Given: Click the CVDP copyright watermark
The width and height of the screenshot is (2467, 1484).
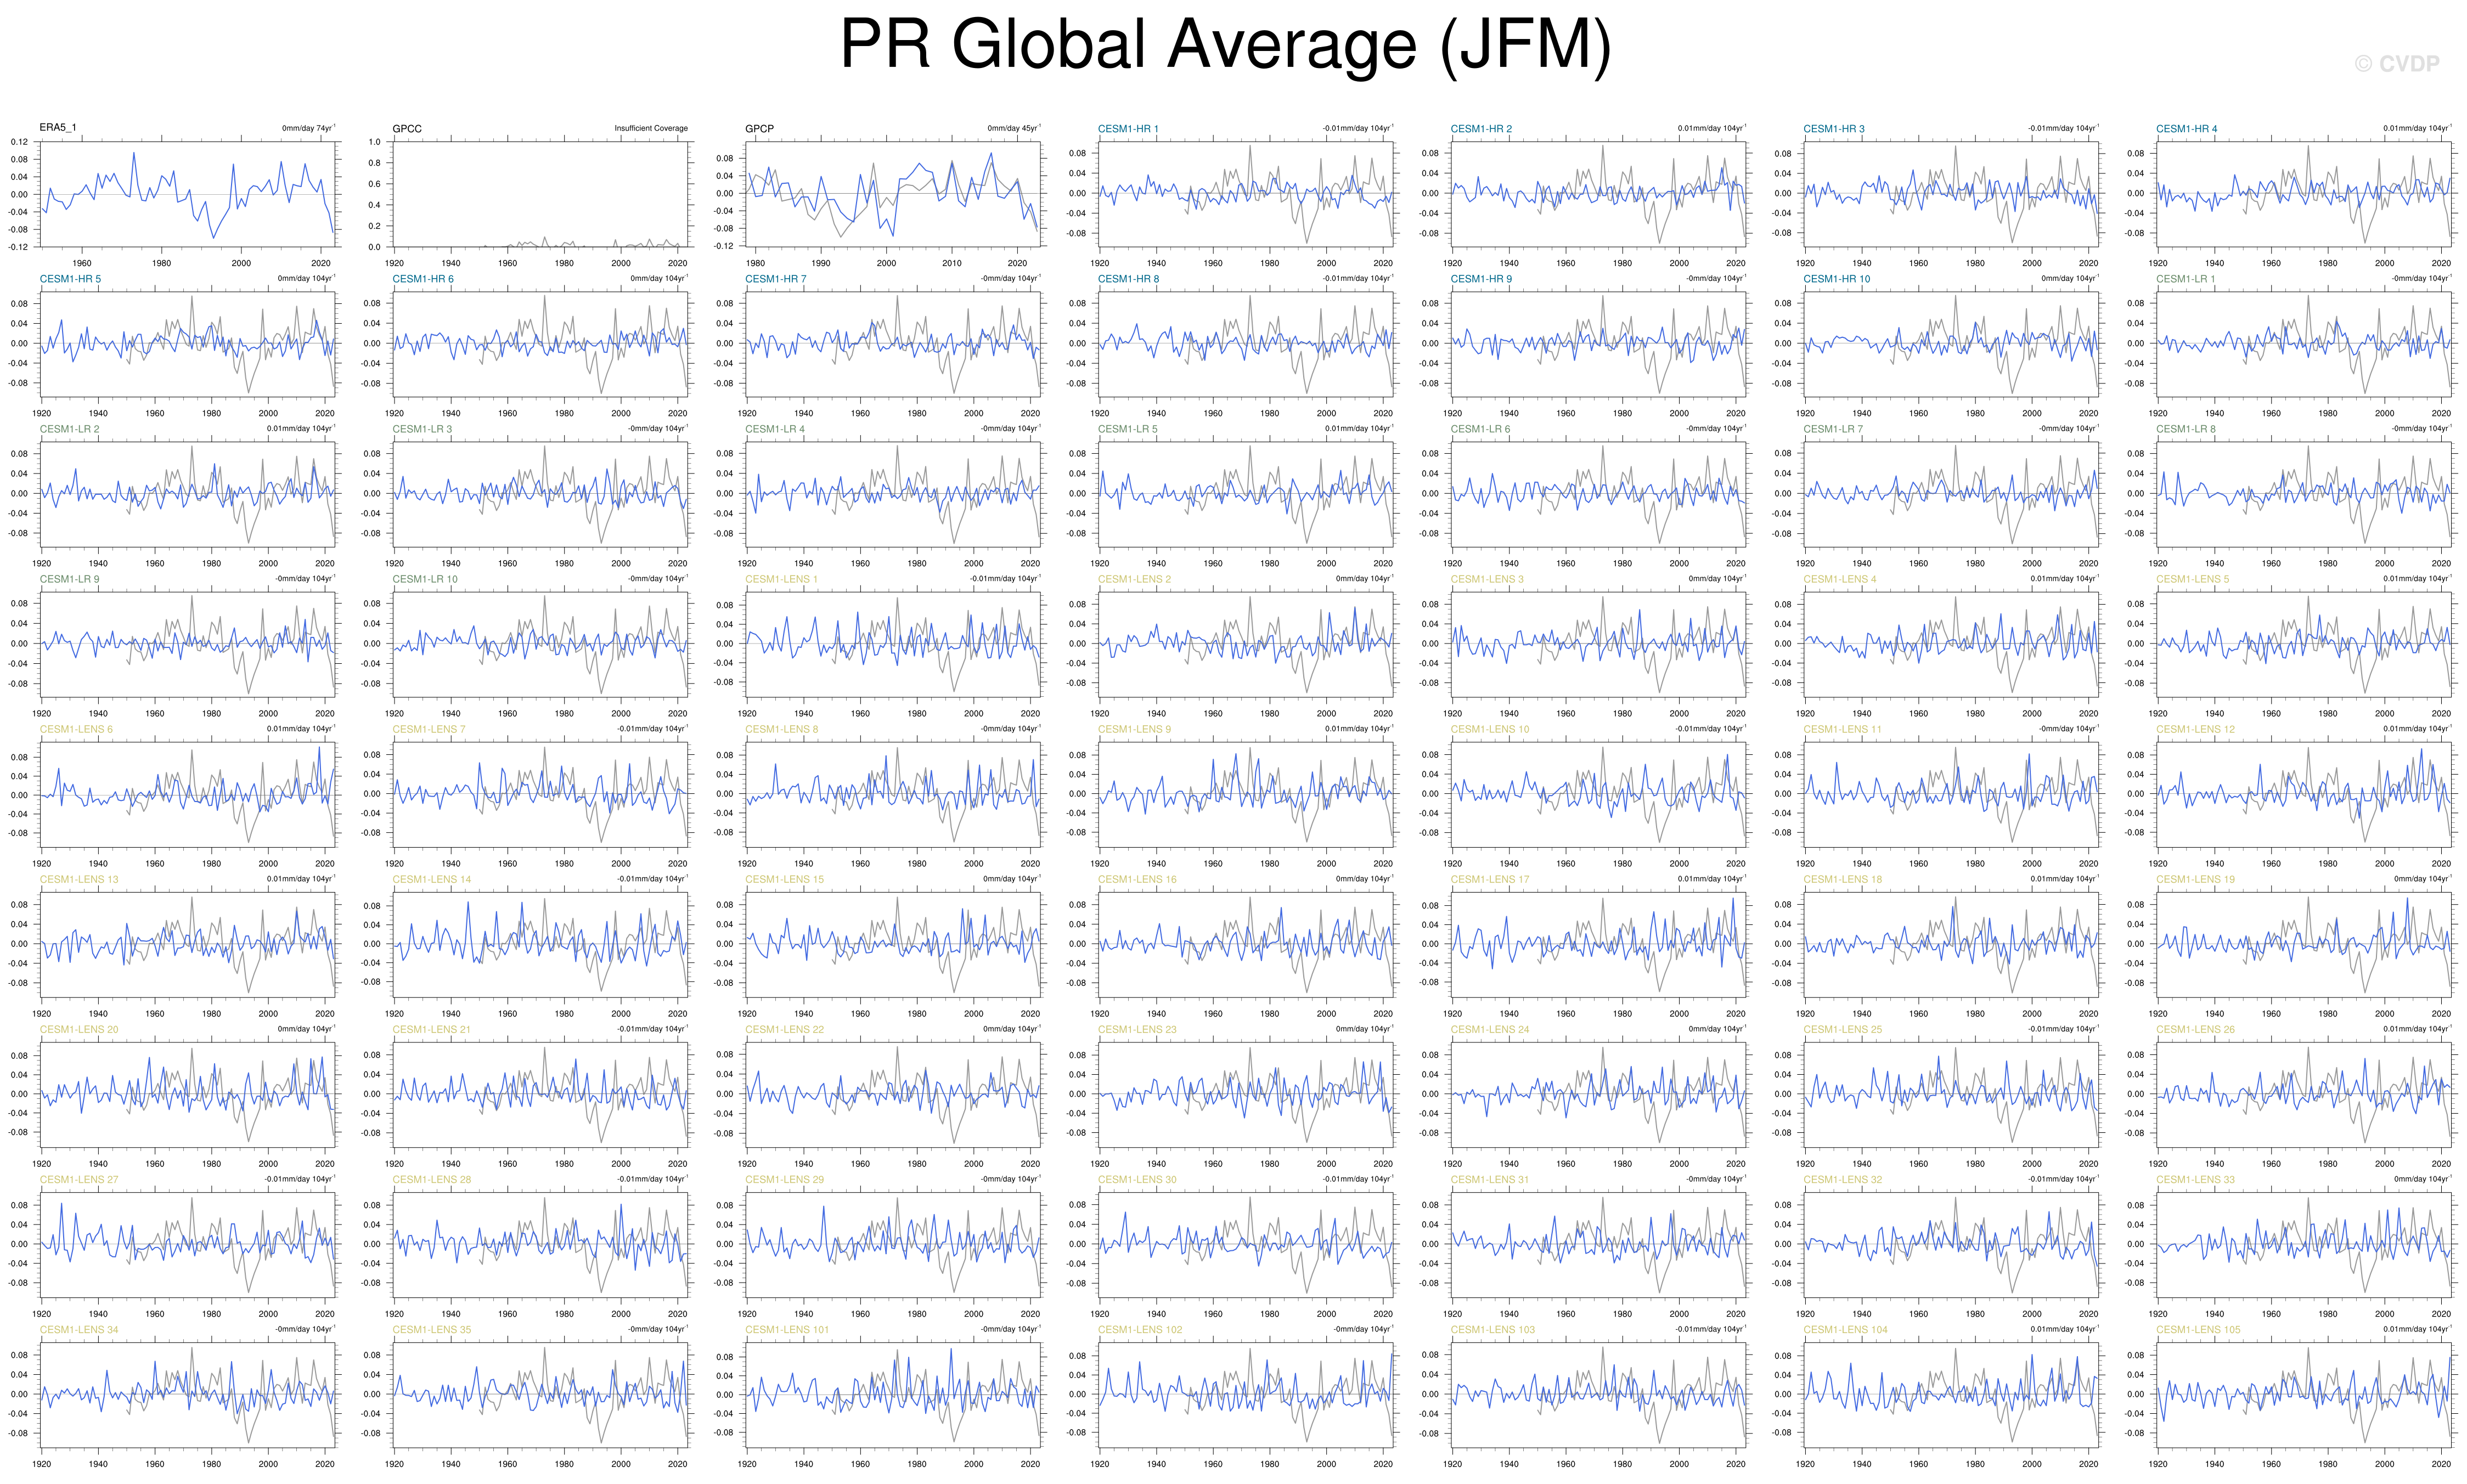Looking at the screenshot, I should (2396, 64).
